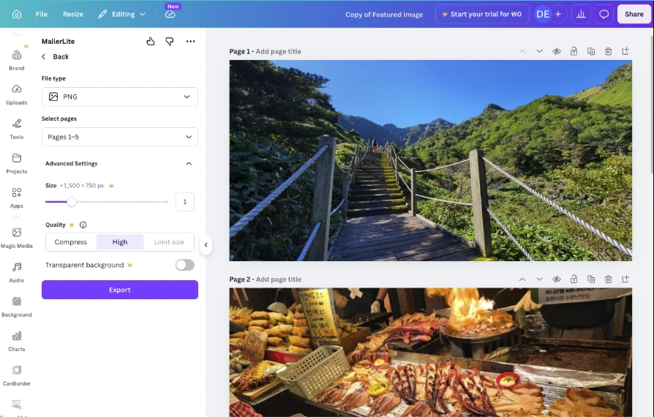Open the File menu
The image size is (654, 417).
(x=42, y=14)
